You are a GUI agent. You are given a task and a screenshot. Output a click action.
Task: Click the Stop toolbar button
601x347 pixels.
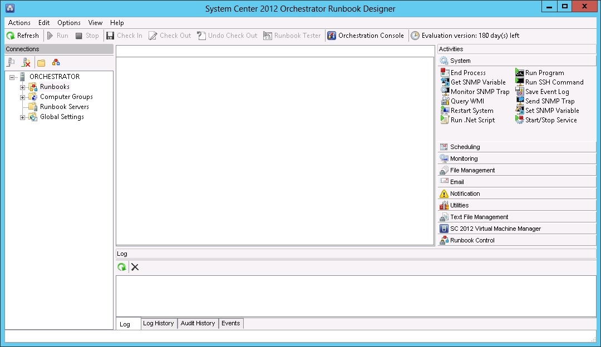[87, 36]
